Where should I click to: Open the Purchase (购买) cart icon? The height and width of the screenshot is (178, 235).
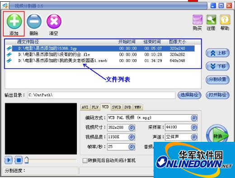197,19
